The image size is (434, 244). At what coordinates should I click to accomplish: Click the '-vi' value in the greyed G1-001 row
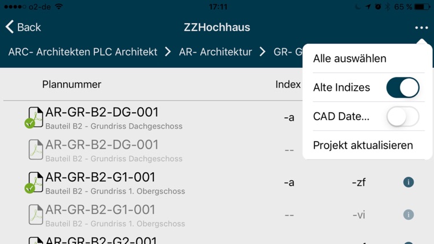[359, 215]
